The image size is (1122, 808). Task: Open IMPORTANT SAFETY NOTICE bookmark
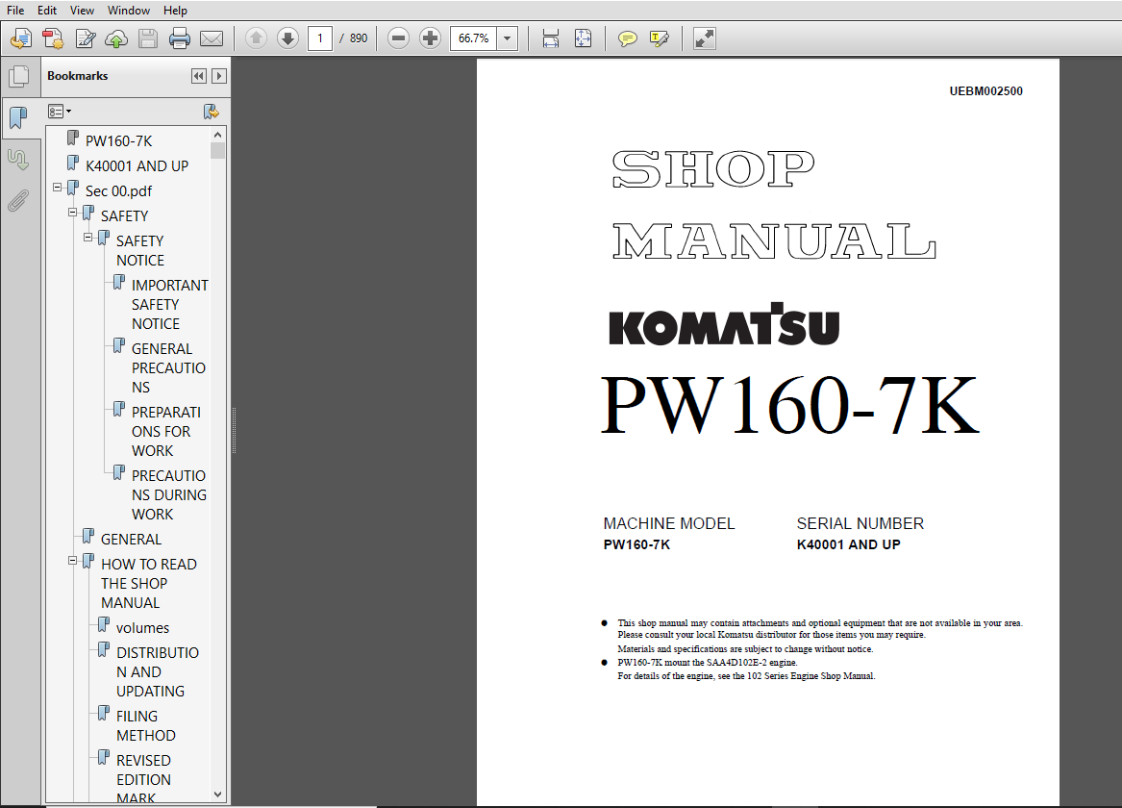[169, 304]
